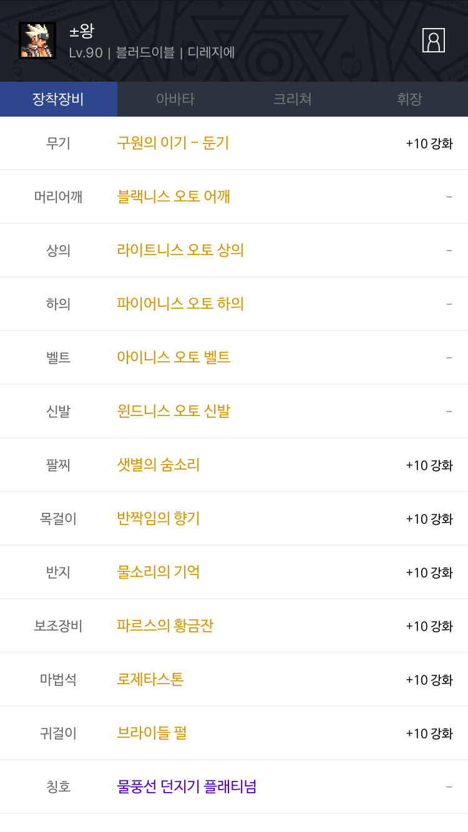Open bracelet 샛별의 숨소리
The height and width of the screenshot is (832, 468).
coord(158,465)
